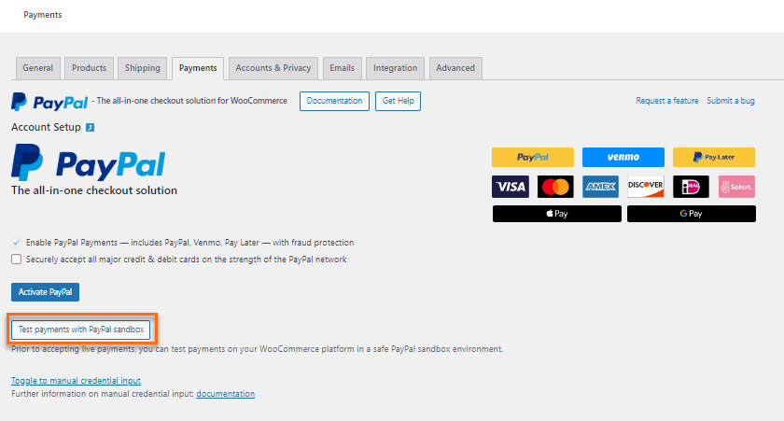Toggle Enable PayPal Payments checkbox
The width and height of the screenshot is (784, 421).
(17, 243)
